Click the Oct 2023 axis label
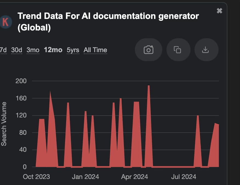This screenshot has height=185, width=240. (x=37, y=177)
